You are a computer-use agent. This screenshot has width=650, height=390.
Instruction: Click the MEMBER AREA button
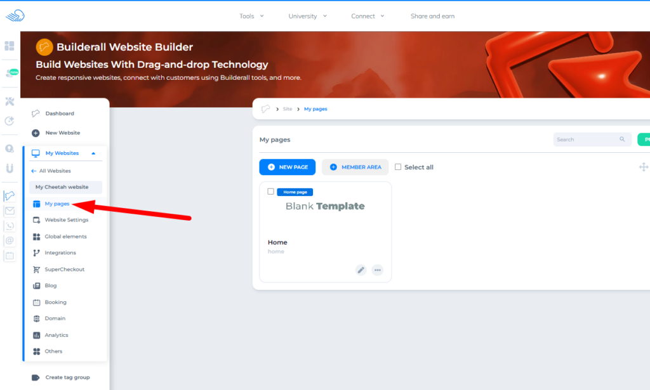(355, 167)
